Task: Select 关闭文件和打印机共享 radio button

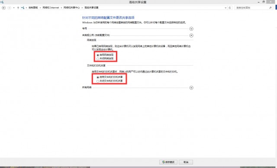Action: point(98,81)
